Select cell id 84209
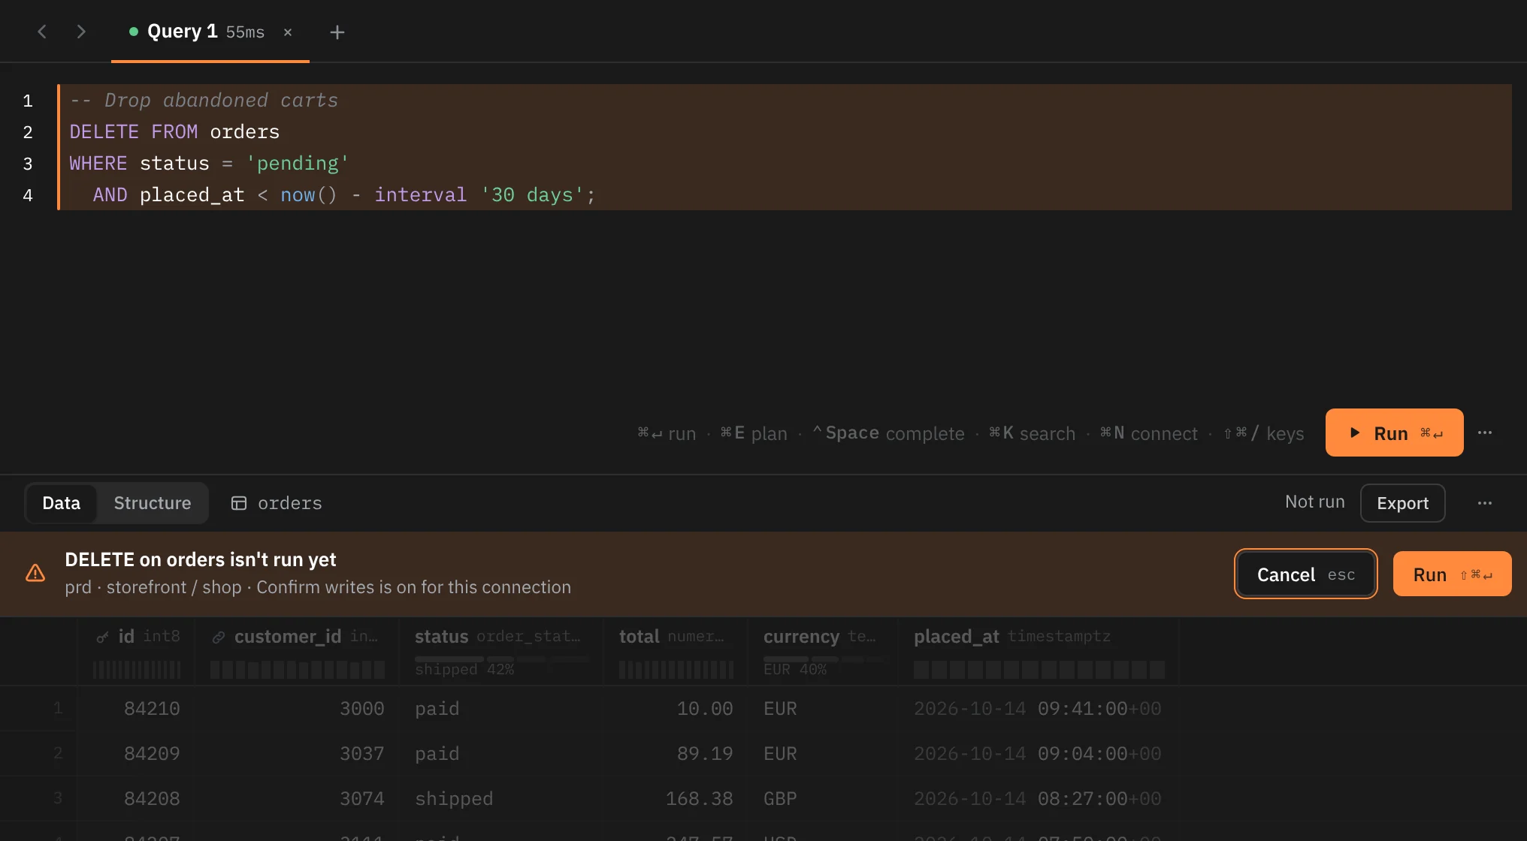The image size is (1527, 841). click(x=136, y=753)
